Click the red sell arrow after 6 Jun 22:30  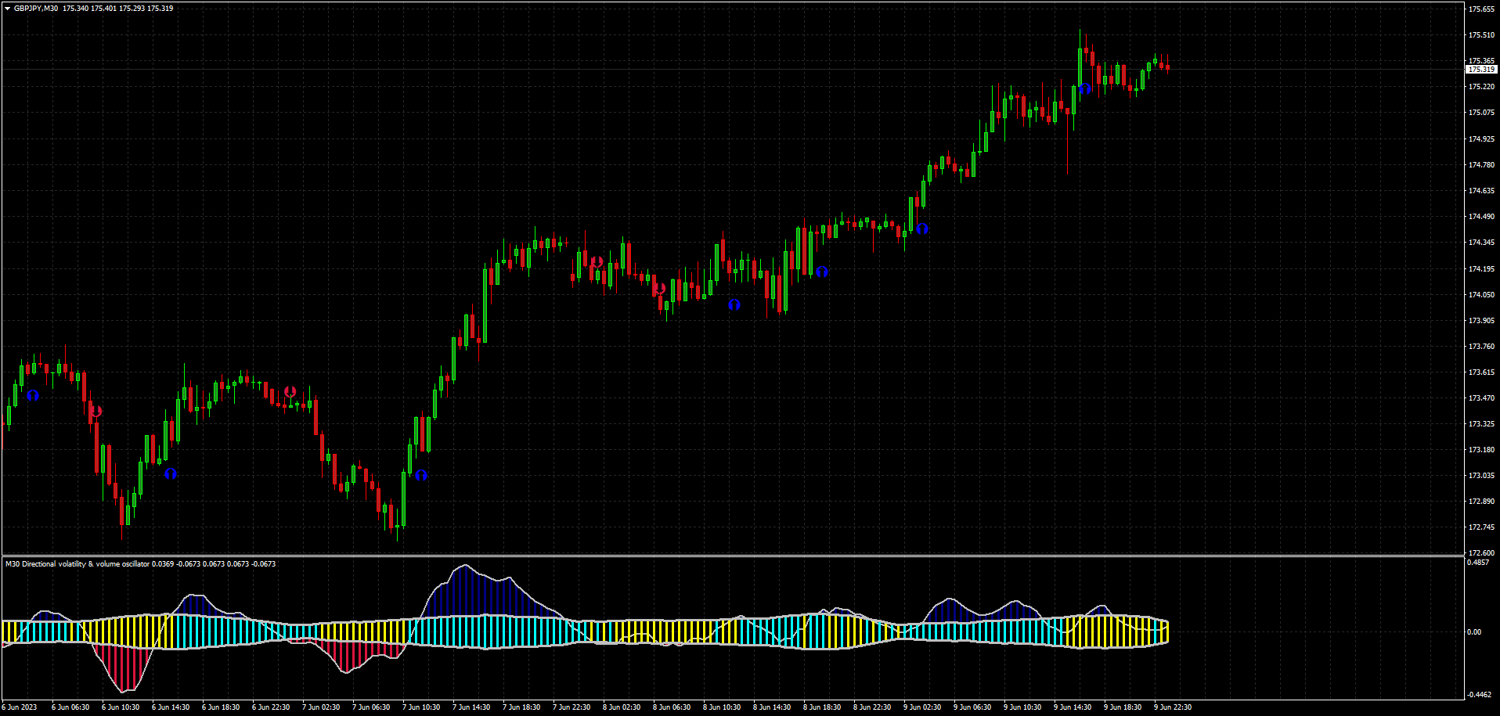pyautogui.click(x=290, y=391)
